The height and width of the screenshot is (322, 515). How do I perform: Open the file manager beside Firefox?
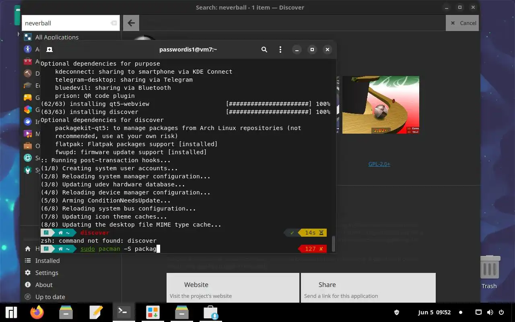[x=66, y=312]
